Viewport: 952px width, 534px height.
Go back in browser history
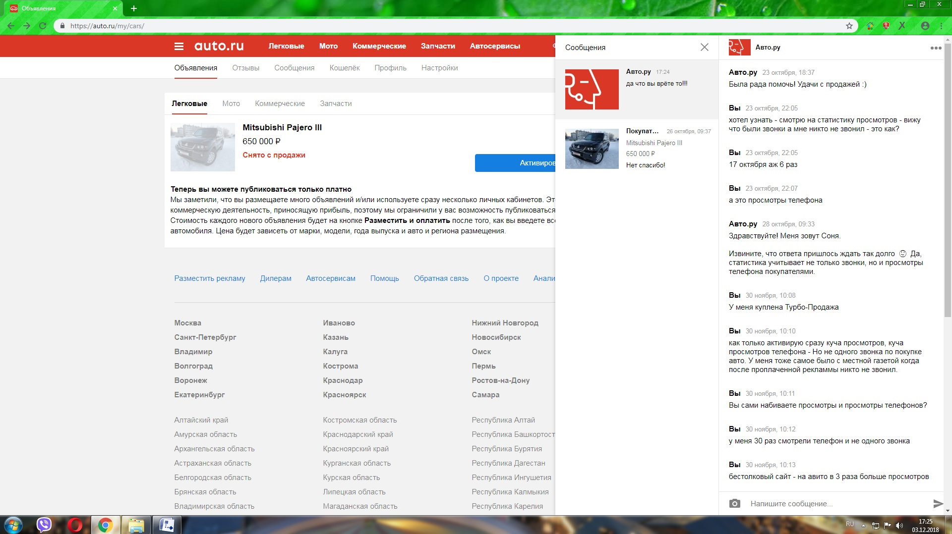point(11,26)
